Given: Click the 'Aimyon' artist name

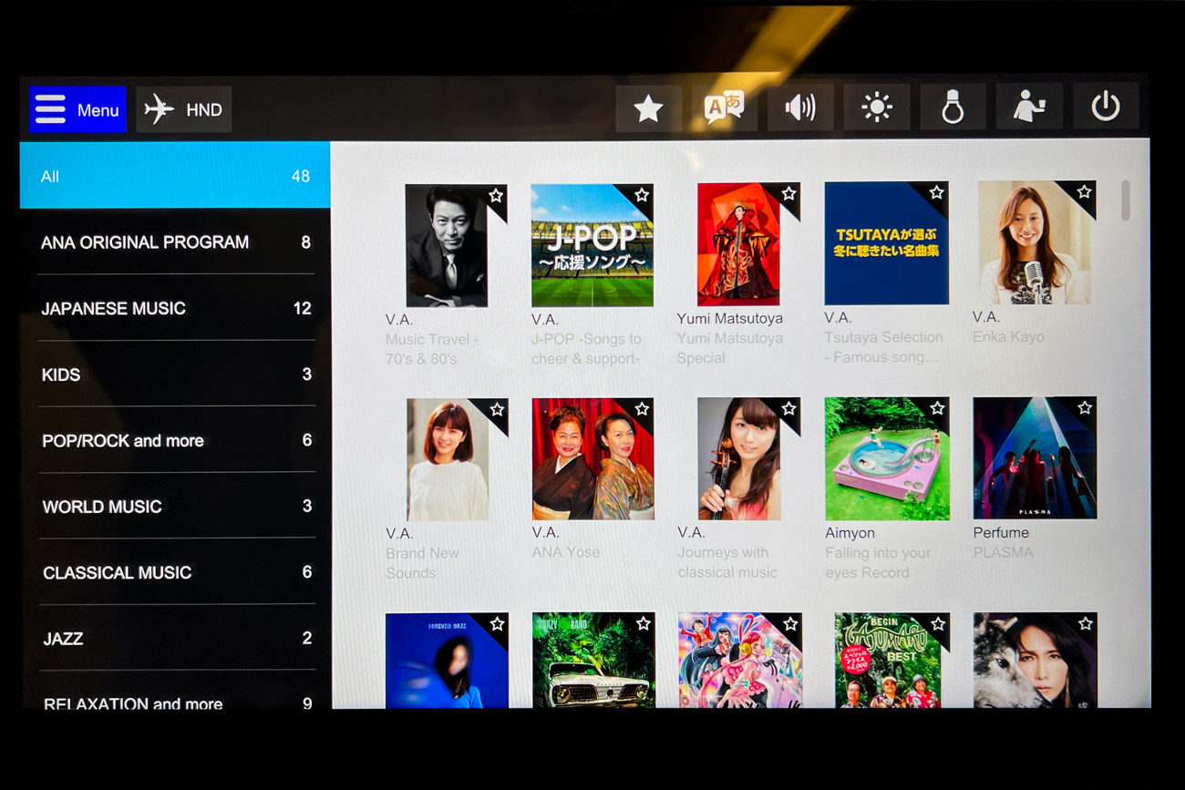Looking at the screenshot, I should [x=850, y=533].
